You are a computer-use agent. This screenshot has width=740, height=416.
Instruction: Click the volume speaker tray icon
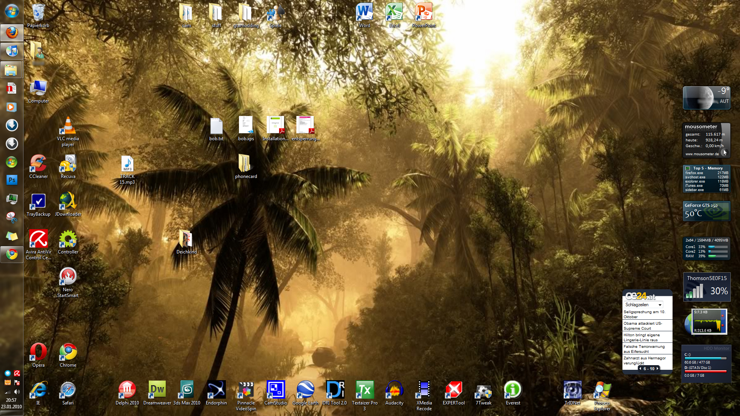[17, 392]
